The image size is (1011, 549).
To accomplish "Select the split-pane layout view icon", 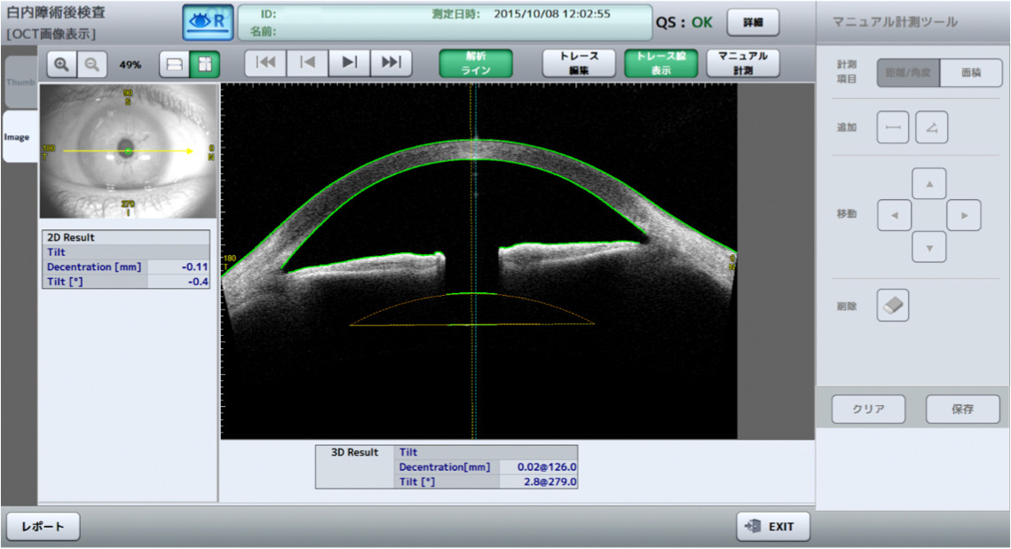I will (205, 64).
